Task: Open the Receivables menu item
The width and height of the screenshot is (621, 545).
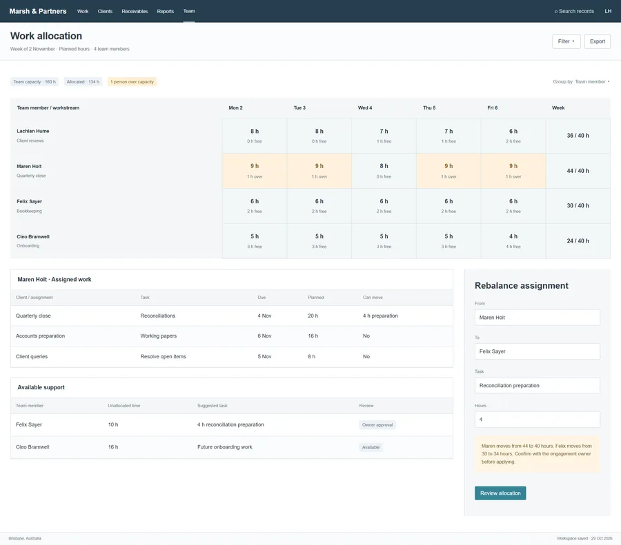Action: [x=135, y=11]
